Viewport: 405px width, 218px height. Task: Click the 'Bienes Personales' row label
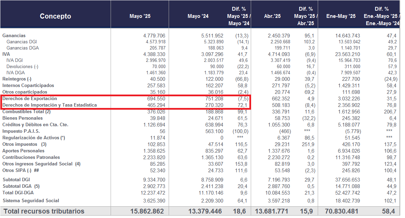pyautogui.click(x=22, y=118)
